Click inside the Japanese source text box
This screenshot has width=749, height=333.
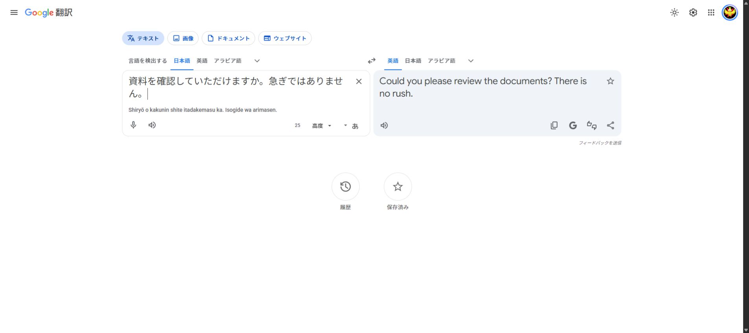[x=236, y=87]
